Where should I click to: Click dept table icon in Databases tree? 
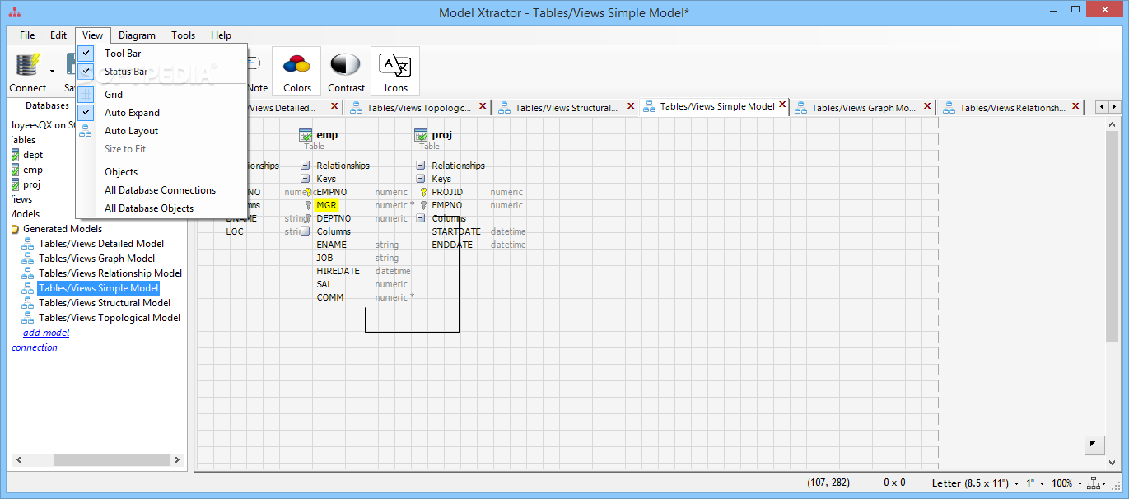pos(15,155)
